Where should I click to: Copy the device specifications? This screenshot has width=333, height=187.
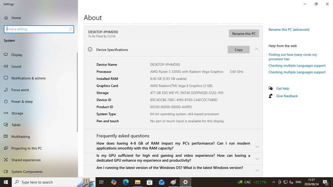click(238, 50)
